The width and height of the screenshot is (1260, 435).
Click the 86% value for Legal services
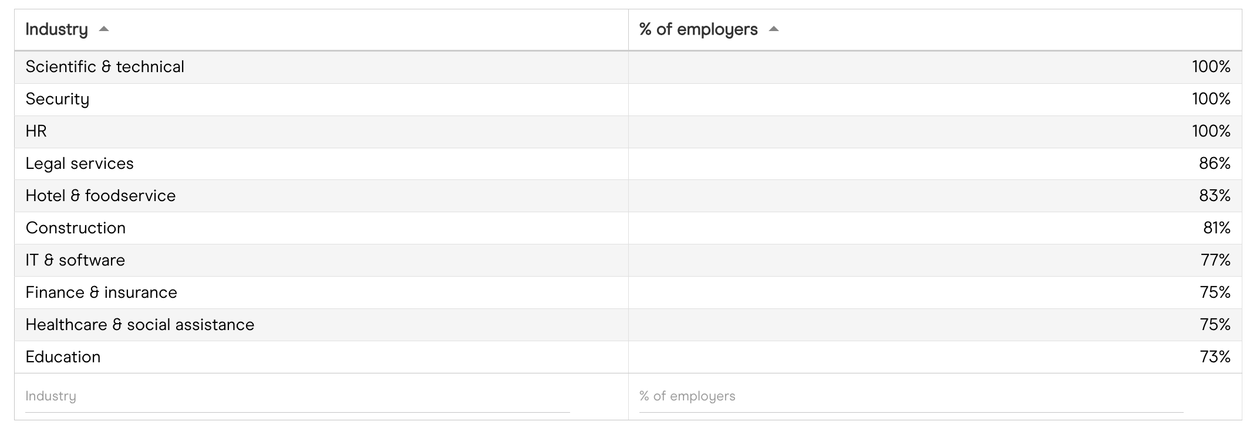point(1214,164)
